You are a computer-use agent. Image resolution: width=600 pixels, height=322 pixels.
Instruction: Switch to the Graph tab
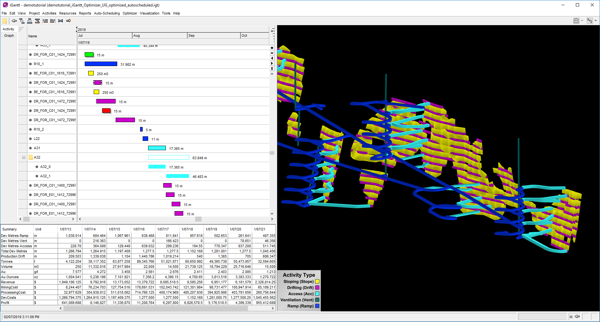pos(9,35)
